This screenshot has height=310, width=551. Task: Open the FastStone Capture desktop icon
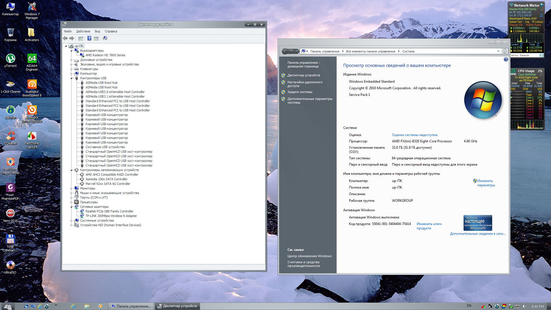click(x=32, y=140)
